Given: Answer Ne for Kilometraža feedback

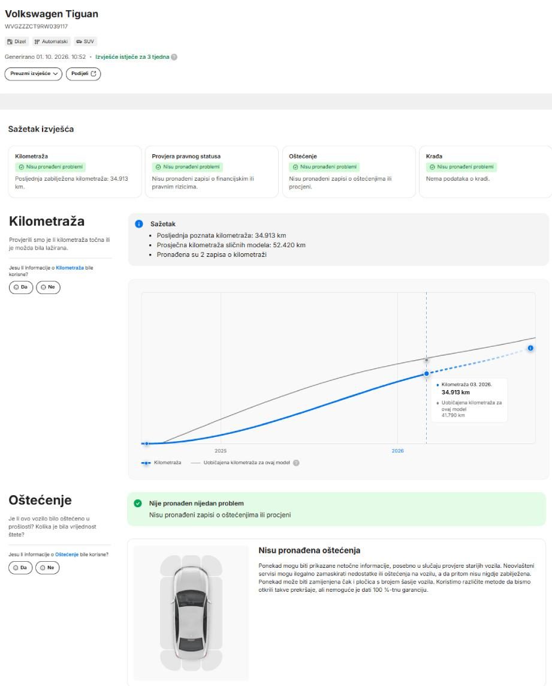Looking at the screenshot, I should [x=48, y=287].
